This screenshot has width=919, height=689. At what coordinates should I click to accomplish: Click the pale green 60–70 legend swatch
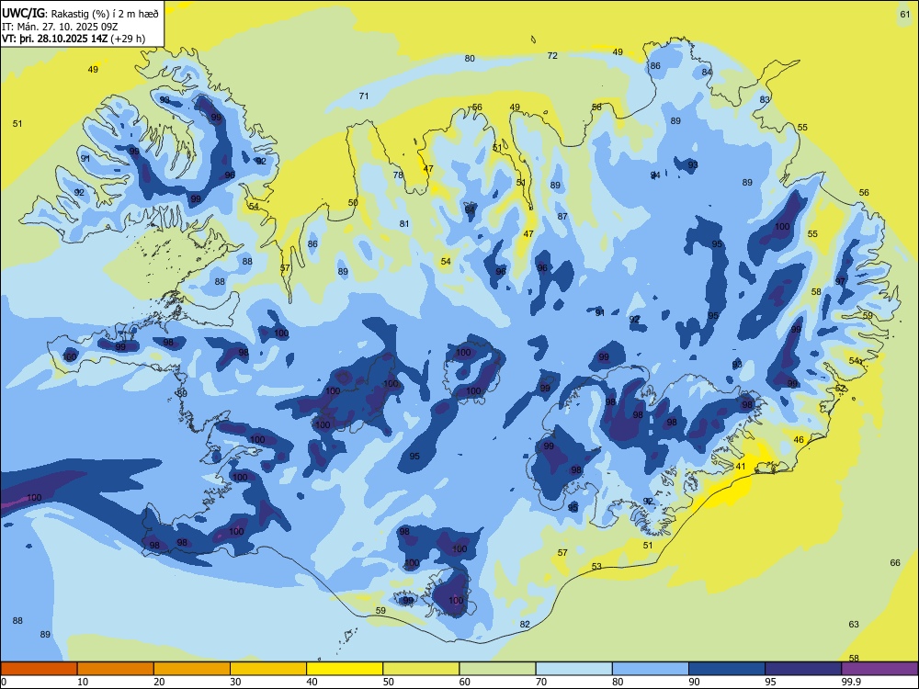tap(497, 669)
